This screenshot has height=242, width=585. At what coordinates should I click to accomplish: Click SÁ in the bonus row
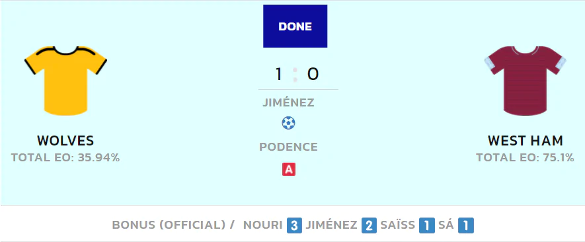(446, 225)
